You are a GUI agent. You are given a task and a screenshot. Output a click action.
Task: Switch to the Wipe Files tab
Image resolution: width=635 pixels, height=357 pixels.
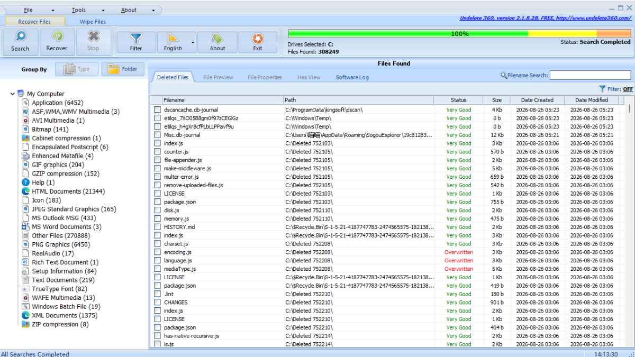93,22
